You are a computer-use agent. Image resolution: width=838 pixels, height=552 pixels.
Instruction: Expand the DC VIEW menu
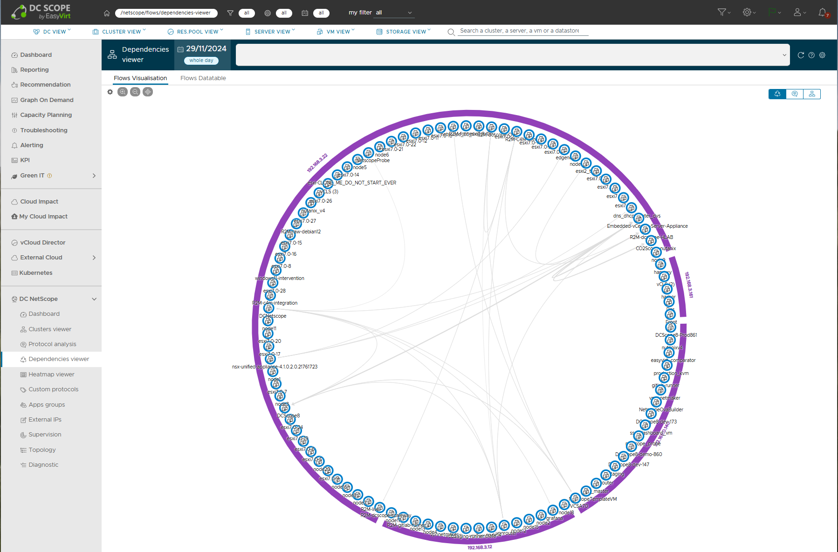pos(52,32)
